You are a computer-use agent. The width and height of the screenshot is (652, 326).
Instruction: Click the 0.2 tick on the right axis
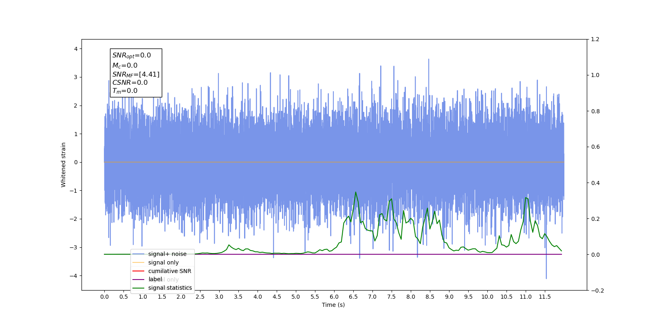click(x=595, y=219)
